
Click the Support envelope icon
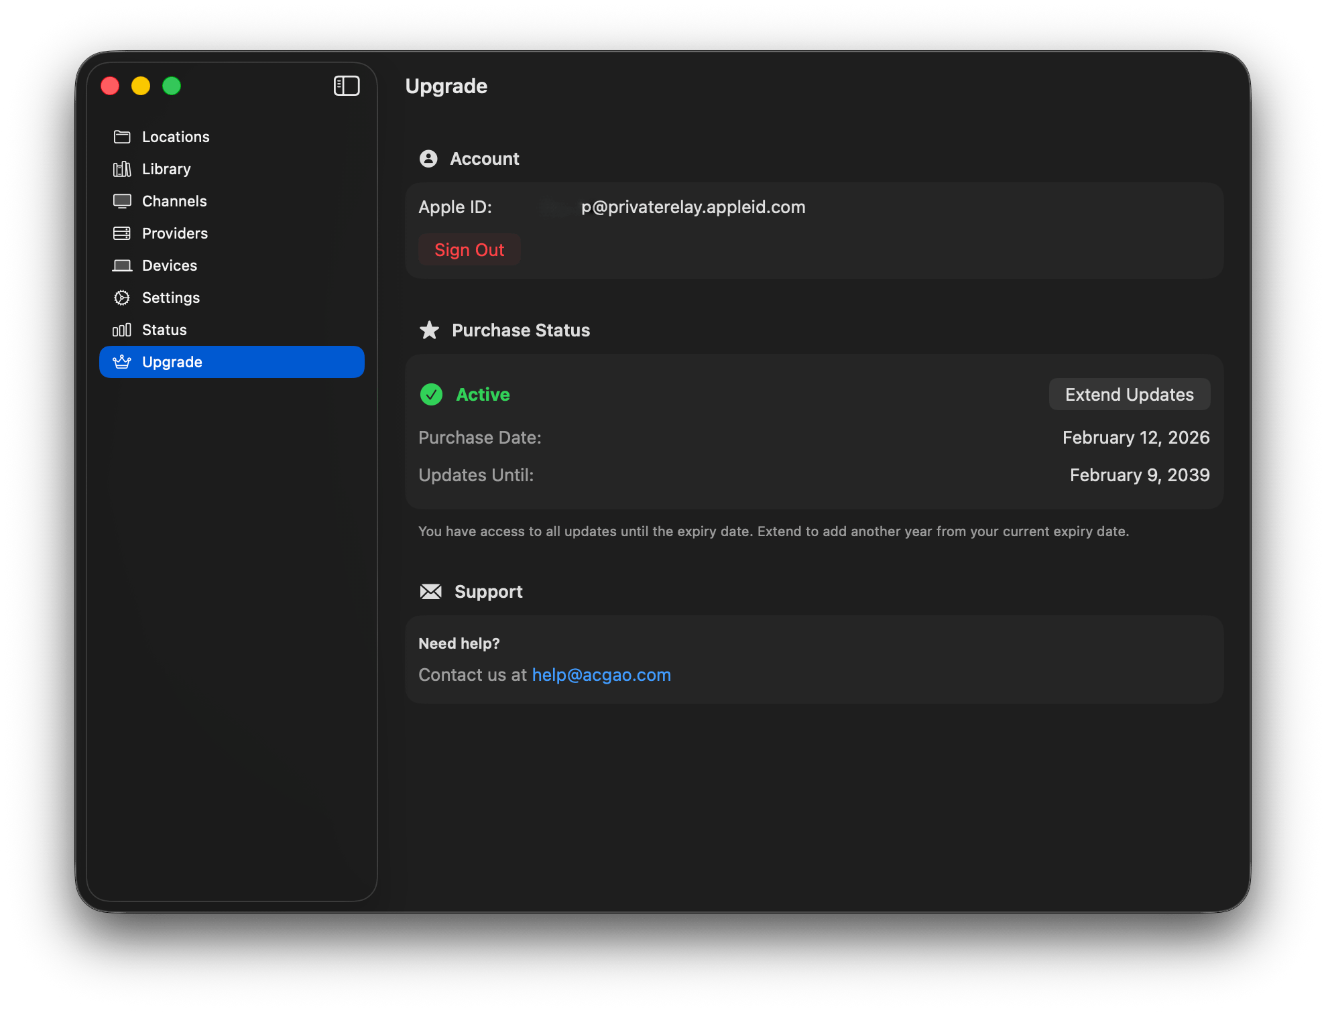point(430,592)
